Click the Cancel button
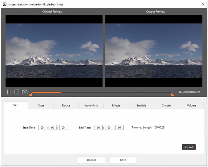208x167 pixels. tap(91, 160)
